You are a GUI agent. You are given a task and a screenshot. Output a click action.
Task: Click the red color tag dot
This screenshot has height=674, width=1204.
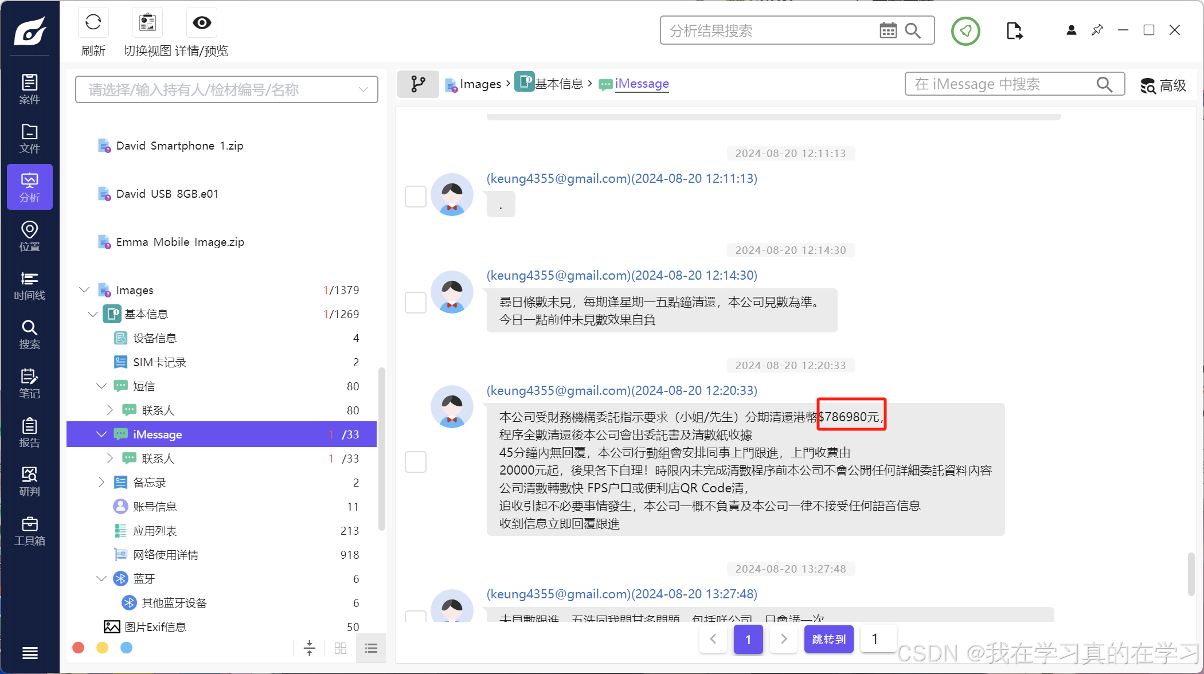pos(79,648)
